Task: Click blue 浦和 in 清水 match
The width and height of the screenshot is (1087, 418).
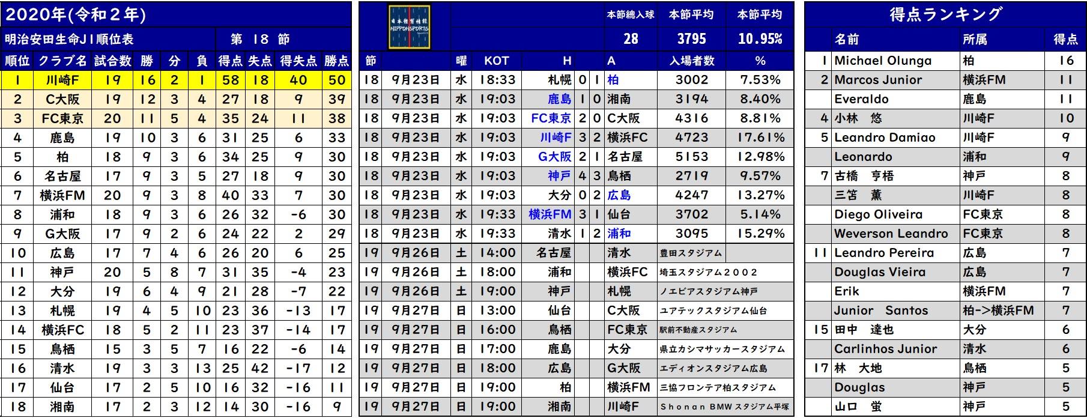Action: click(x=619, y=234)
